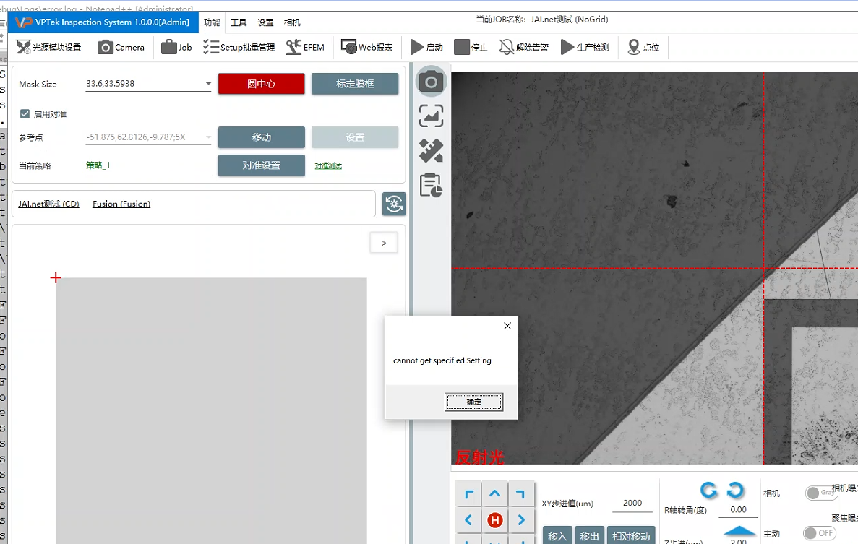Expand the Mask Size dropdown
The width and height of the screenshot is (858, 544).
(x=208, y=85)
